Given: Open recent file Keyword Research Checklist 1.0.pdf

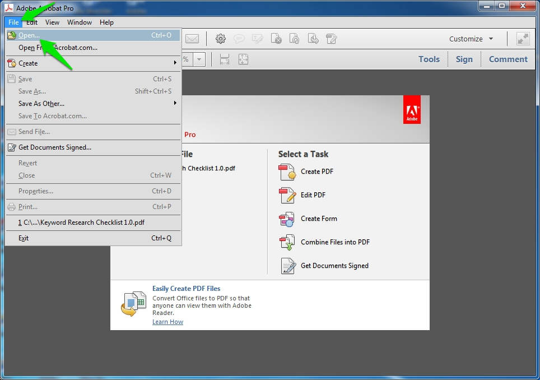Looking at the screenshot, I should coord(80,223).
